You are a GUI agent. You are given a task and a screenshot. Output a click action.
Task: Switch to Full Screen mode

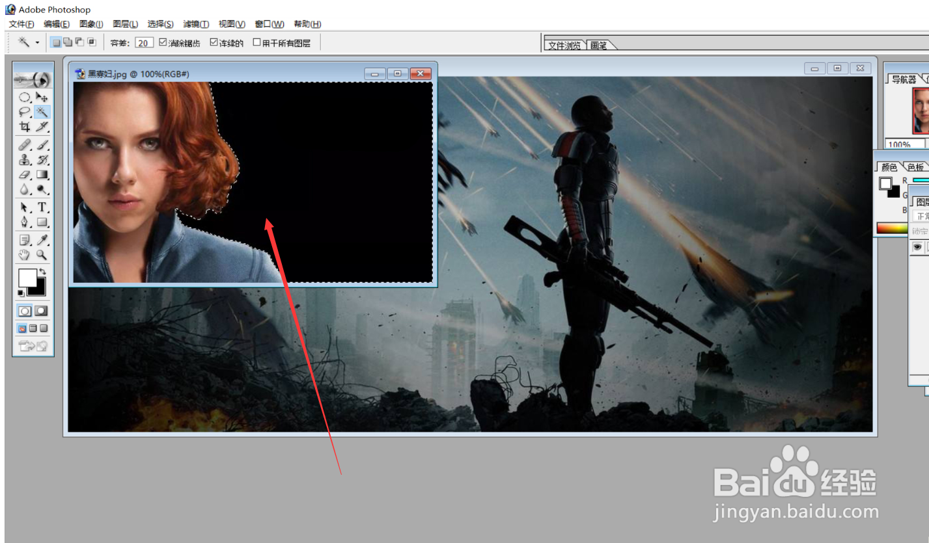[x=44, y=328]
